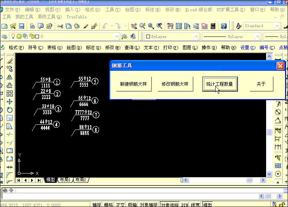Select the Mirror tool
This screenshot has width=288, height=207.
point(10,77)
